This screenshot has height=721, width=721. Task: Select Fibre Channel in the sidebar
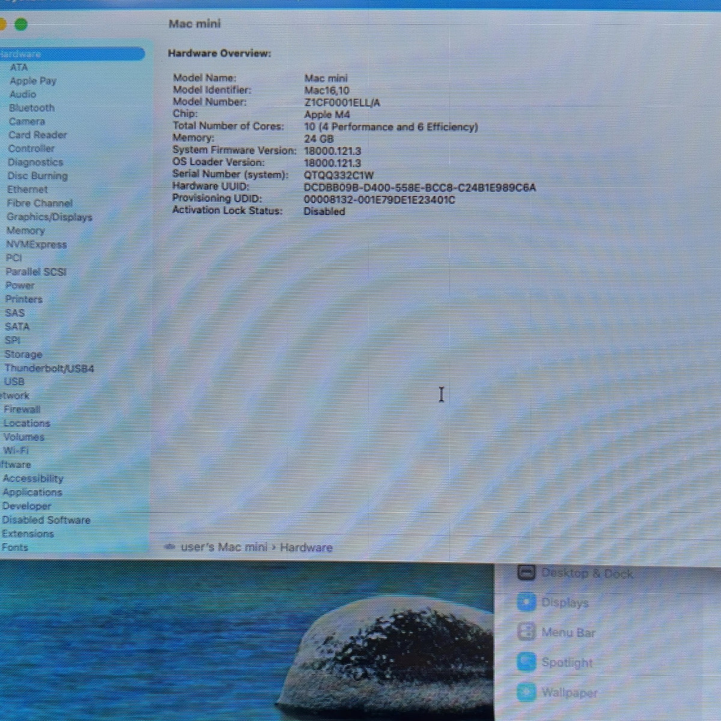(x=40, y=203)
